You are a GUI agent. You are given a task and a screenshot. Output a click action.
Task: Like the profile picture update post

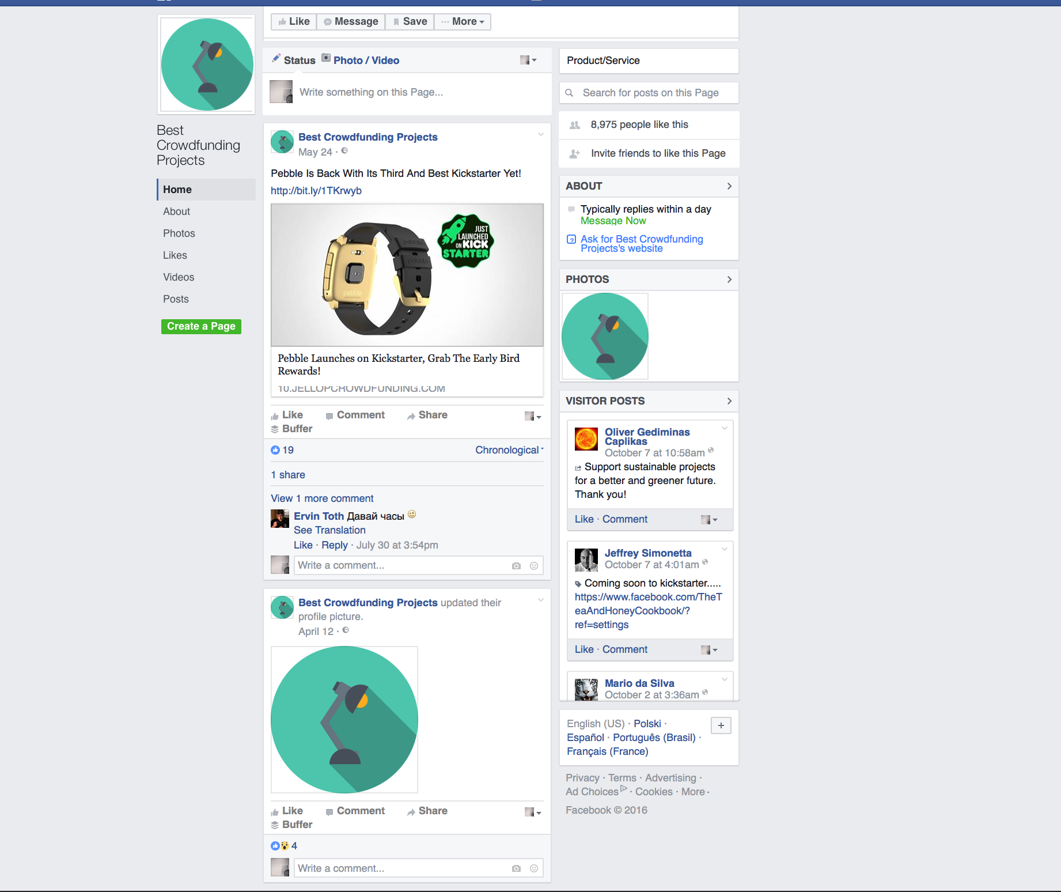(x=287, y=811)
